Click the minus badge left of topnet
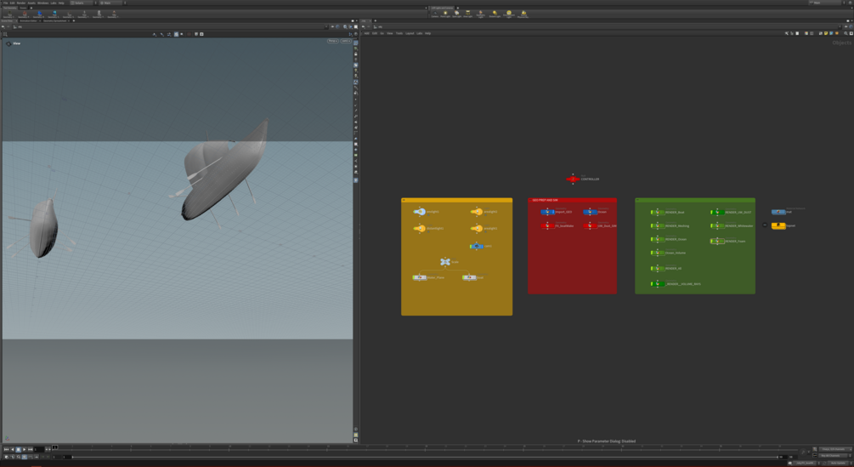854x467 pixels. point(765,225)
